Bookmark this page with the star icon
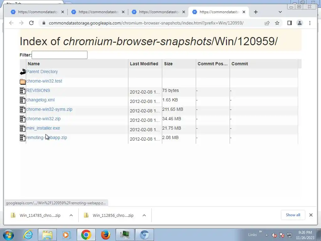Screen dimensions: 321x241 point(277,23)
